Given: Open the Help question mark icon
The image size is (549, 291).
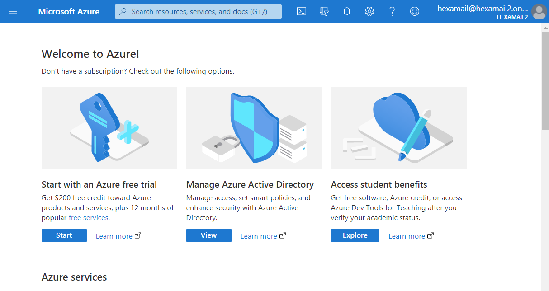Looking at the screenshot, I should pyautogui.click(x=392, y=11).
